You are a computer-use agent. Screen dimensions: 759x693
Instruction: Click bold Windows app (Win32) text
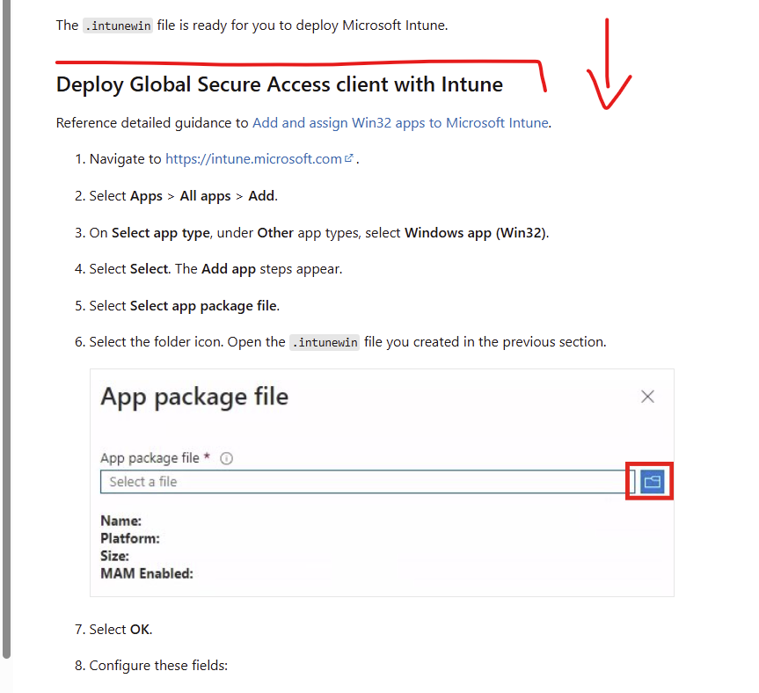(475, 233)
